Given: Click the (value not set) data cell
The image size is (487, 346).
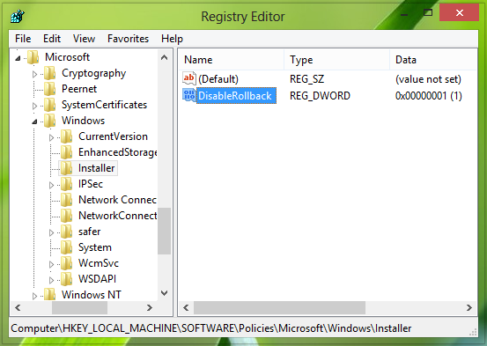Looking at the screenshot, I should 428,79.
